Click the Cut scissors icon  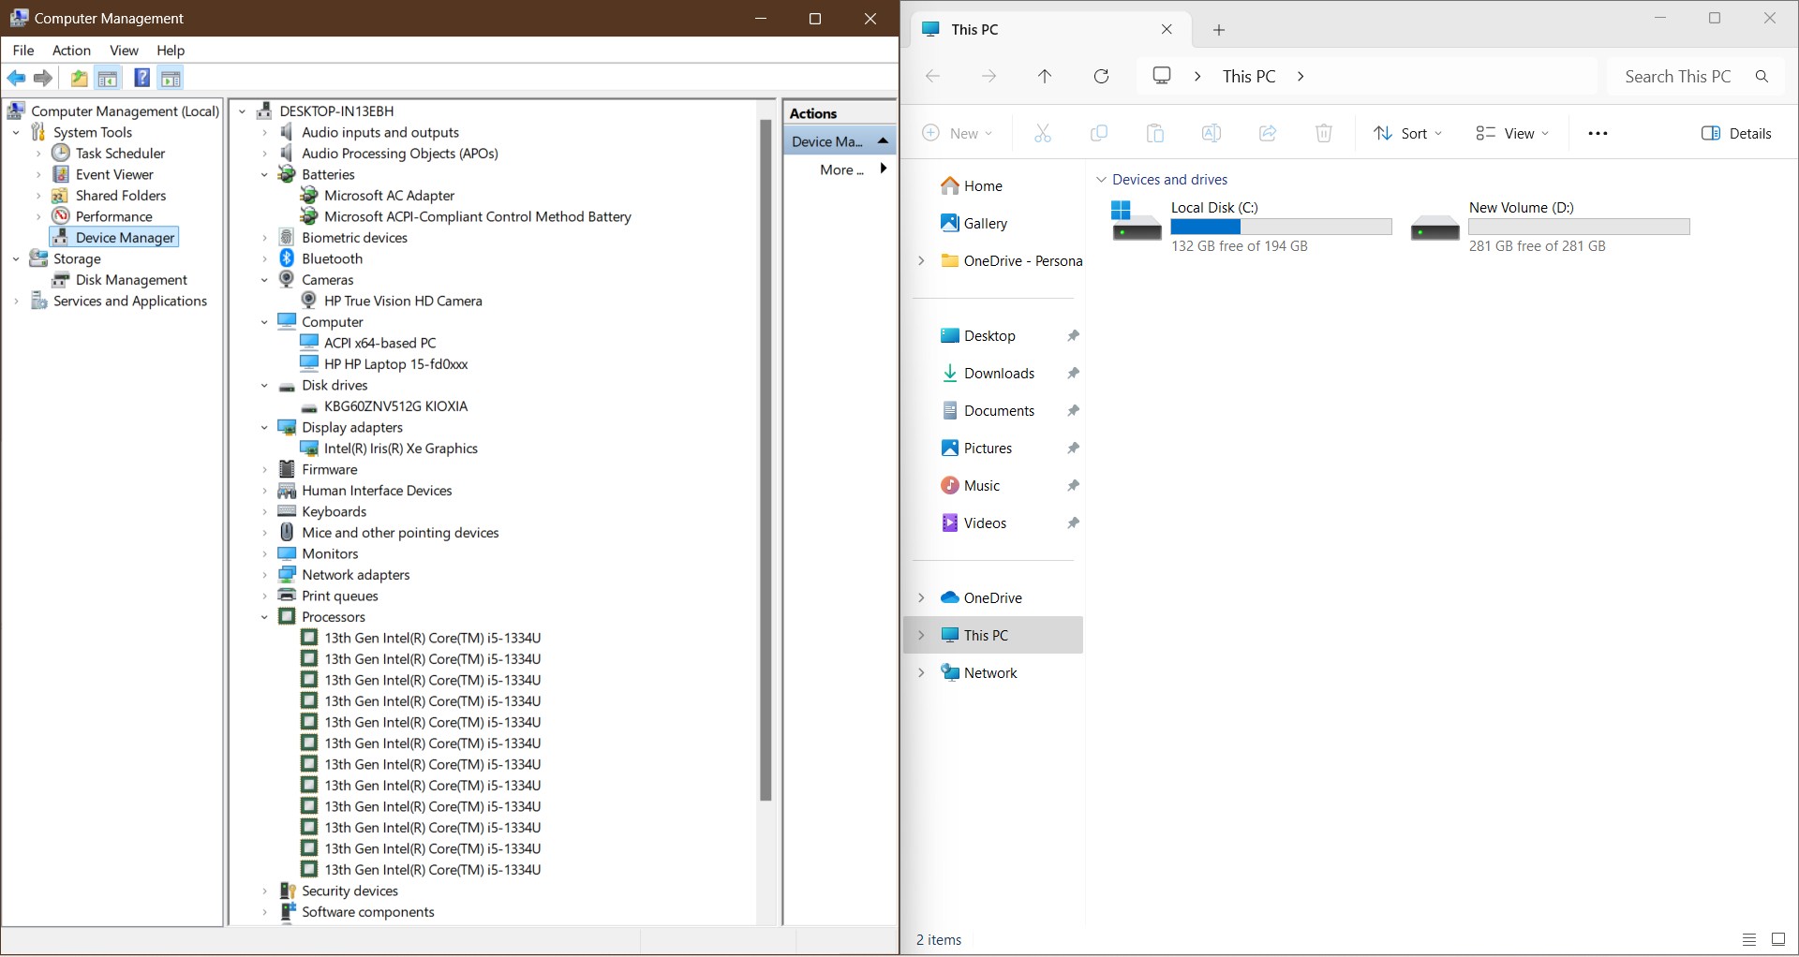pos(1042,134)
